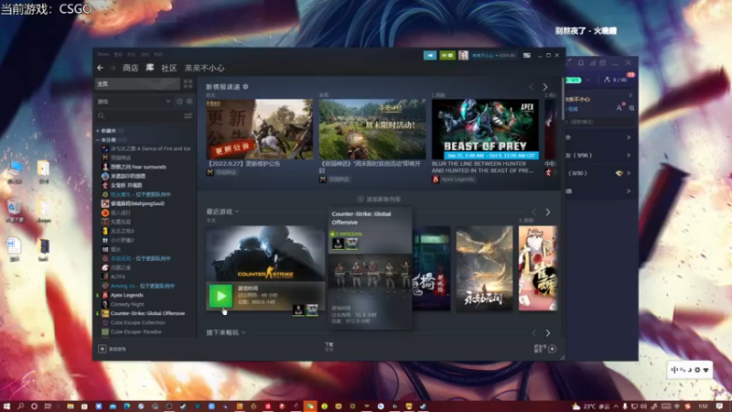732x412 pixels.
Task: Go to previous recent games arrow
Action: 534,212
